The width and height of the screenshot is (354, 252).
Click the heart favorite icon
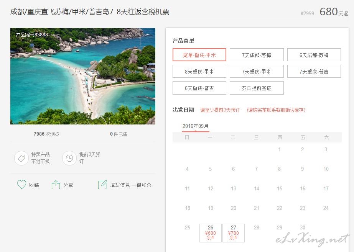(22, 184)
